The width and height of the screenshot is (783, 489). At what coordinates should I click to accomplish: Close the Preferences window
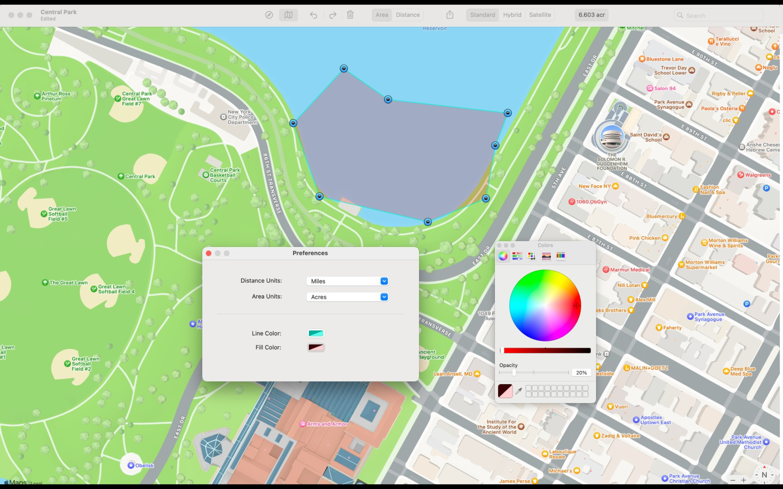point(209,253)
